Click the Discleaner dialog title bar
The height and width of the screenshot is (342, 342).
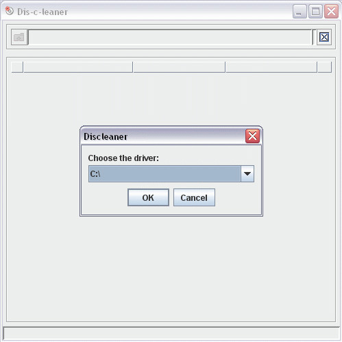coord(163,136)
